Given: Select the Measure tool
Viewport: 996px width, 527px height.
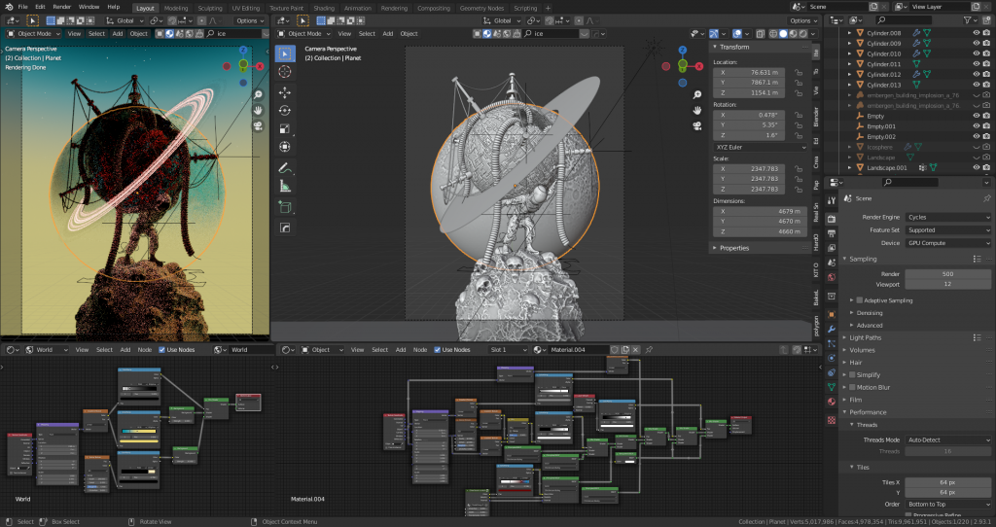Looking at the screenshot, I should point(285,186).
